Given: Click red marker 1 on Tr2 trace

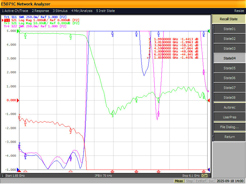Looking at the screenshot, I should tap(26, 123).
